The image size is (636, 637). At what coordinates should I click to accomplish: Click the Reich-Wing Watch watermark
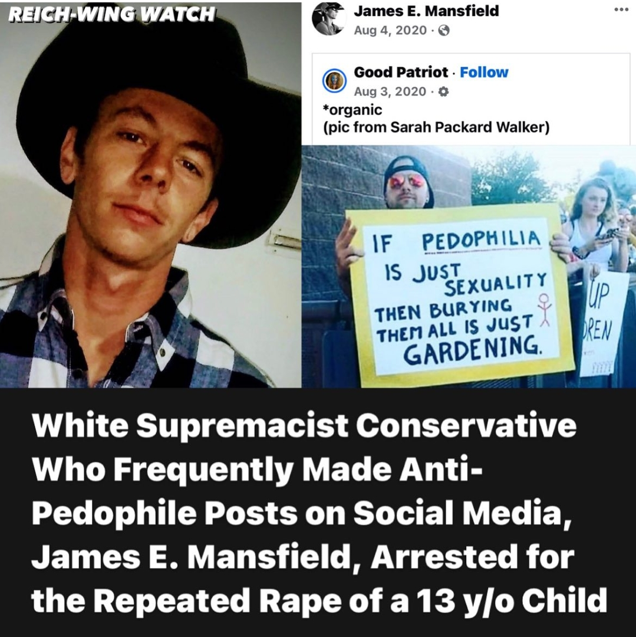click(111, 15)
